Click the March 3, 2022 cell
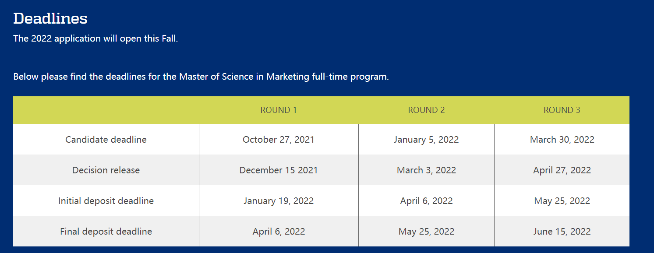Viewport: 654px width, 253px height. (x=426, y=170)
